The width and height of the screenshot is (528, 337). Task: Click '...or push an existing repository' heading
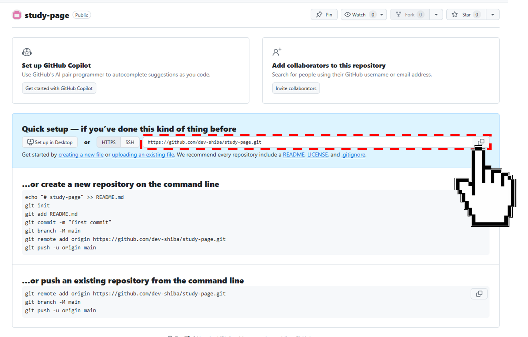(x=133, y=281)
